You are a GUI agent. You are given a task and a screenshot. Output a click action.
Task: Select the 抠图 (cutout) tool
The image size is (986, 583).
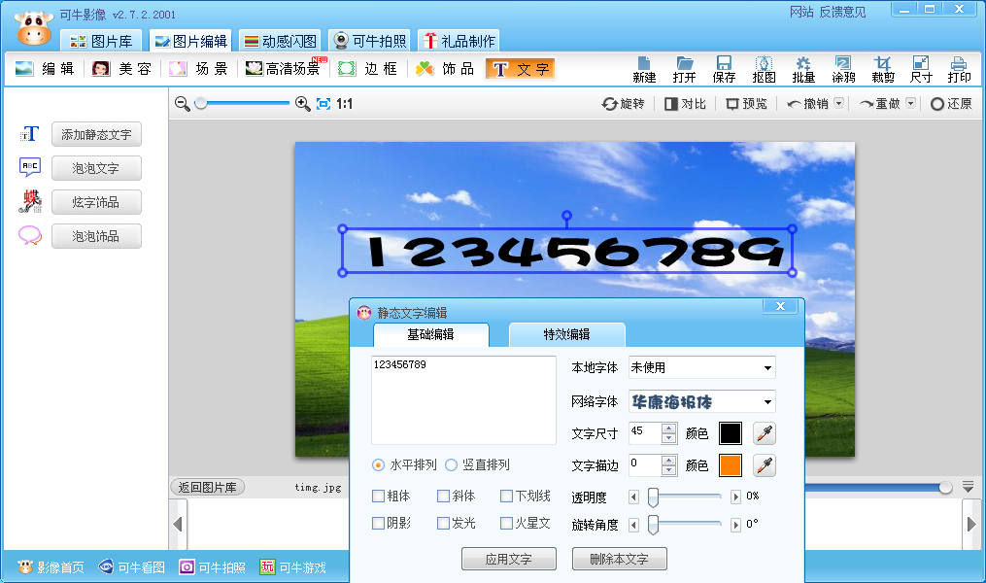pos(765,68)
